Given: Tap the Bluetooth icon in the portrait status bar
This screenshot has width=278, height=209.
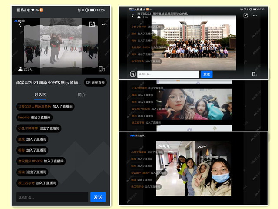Looking at the screenshot, I should click(x=83, y=10).
